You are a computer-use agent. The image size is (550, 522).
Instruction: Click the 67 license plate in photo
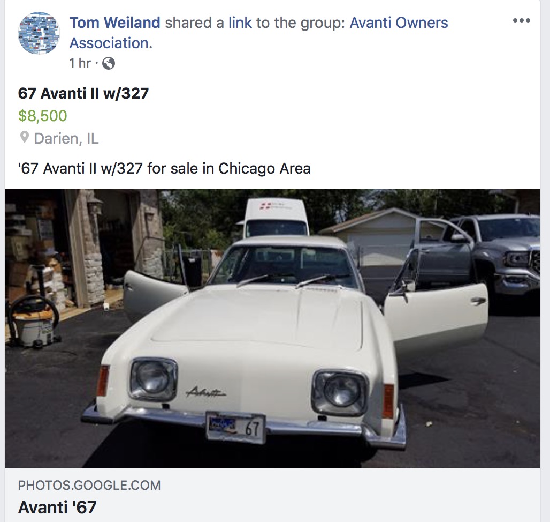click(236, 428)
